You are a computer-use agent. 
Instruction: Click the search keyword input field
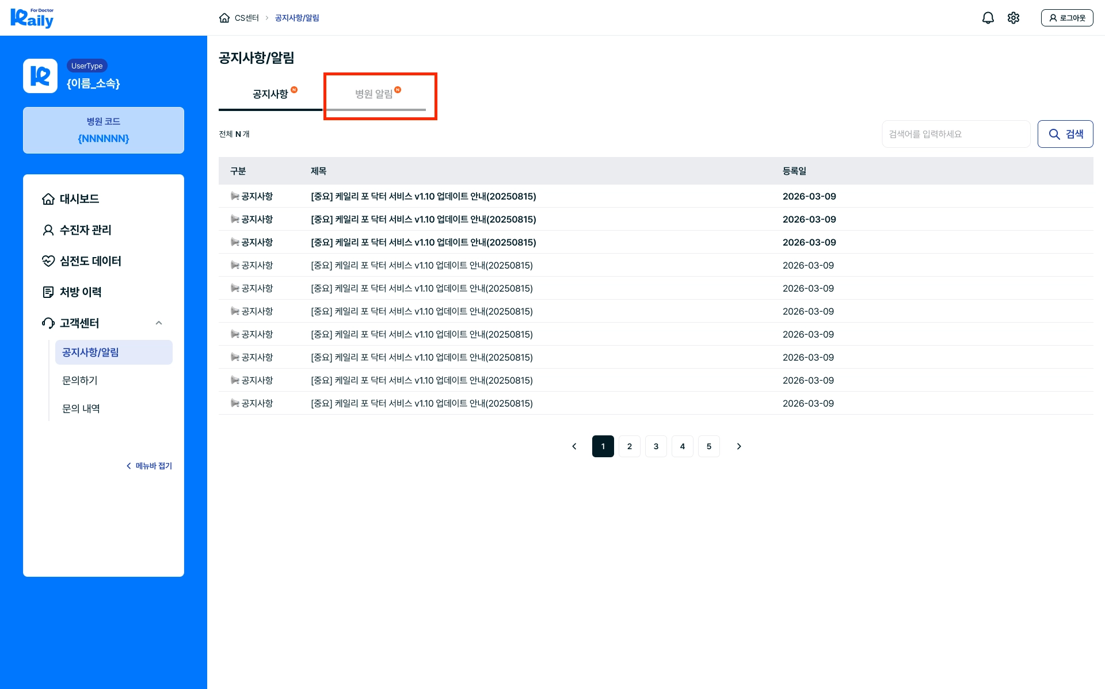(955, 134)
